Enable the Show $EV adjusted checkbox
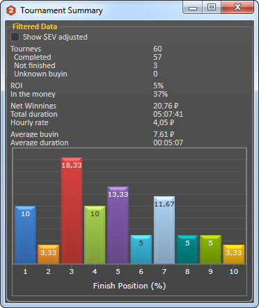 click(x=15, y=37)
